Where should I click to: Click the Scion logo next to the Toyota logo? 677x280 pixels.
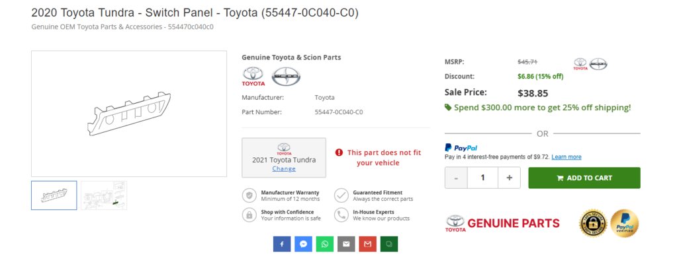coord(286,76)
